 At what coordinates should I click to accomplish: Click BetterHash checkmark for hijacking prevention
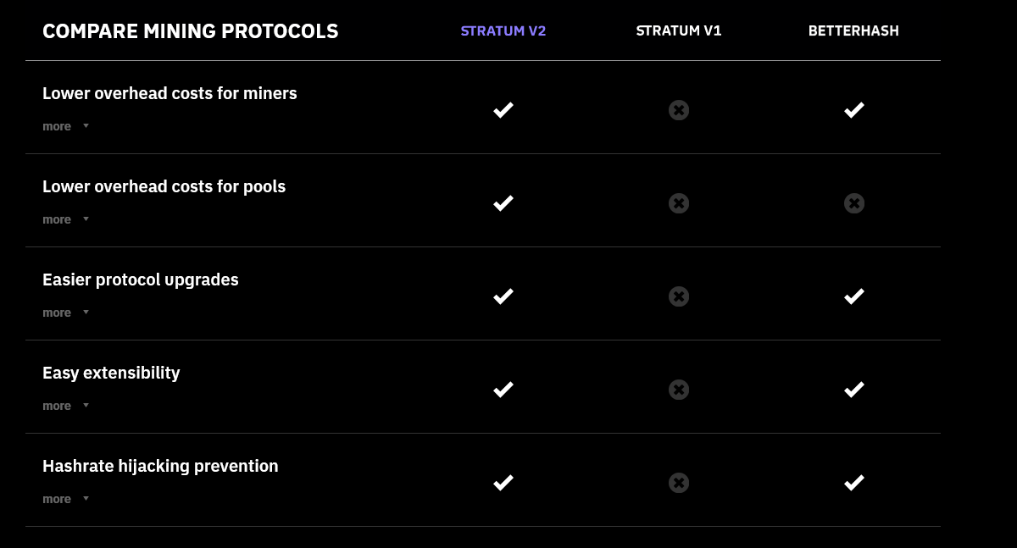click(854, 483)
